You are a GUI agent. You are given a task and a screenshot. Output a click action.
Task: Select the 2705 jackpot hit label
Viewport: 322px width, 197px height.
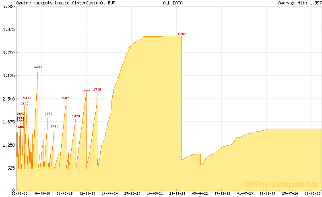pos(97,90)
